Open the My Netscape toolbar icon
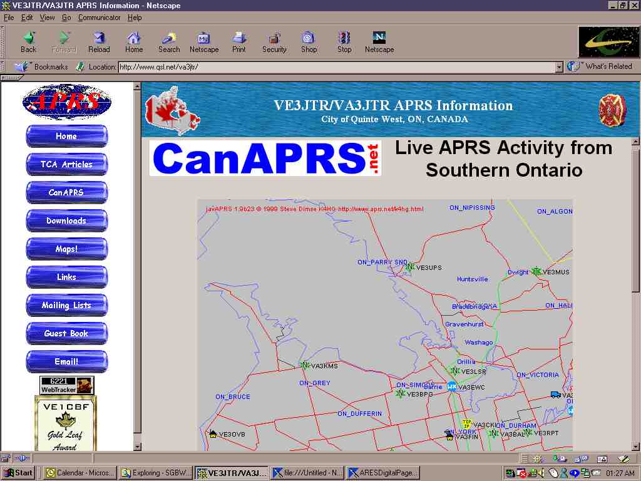 click(x=204, y=41)
